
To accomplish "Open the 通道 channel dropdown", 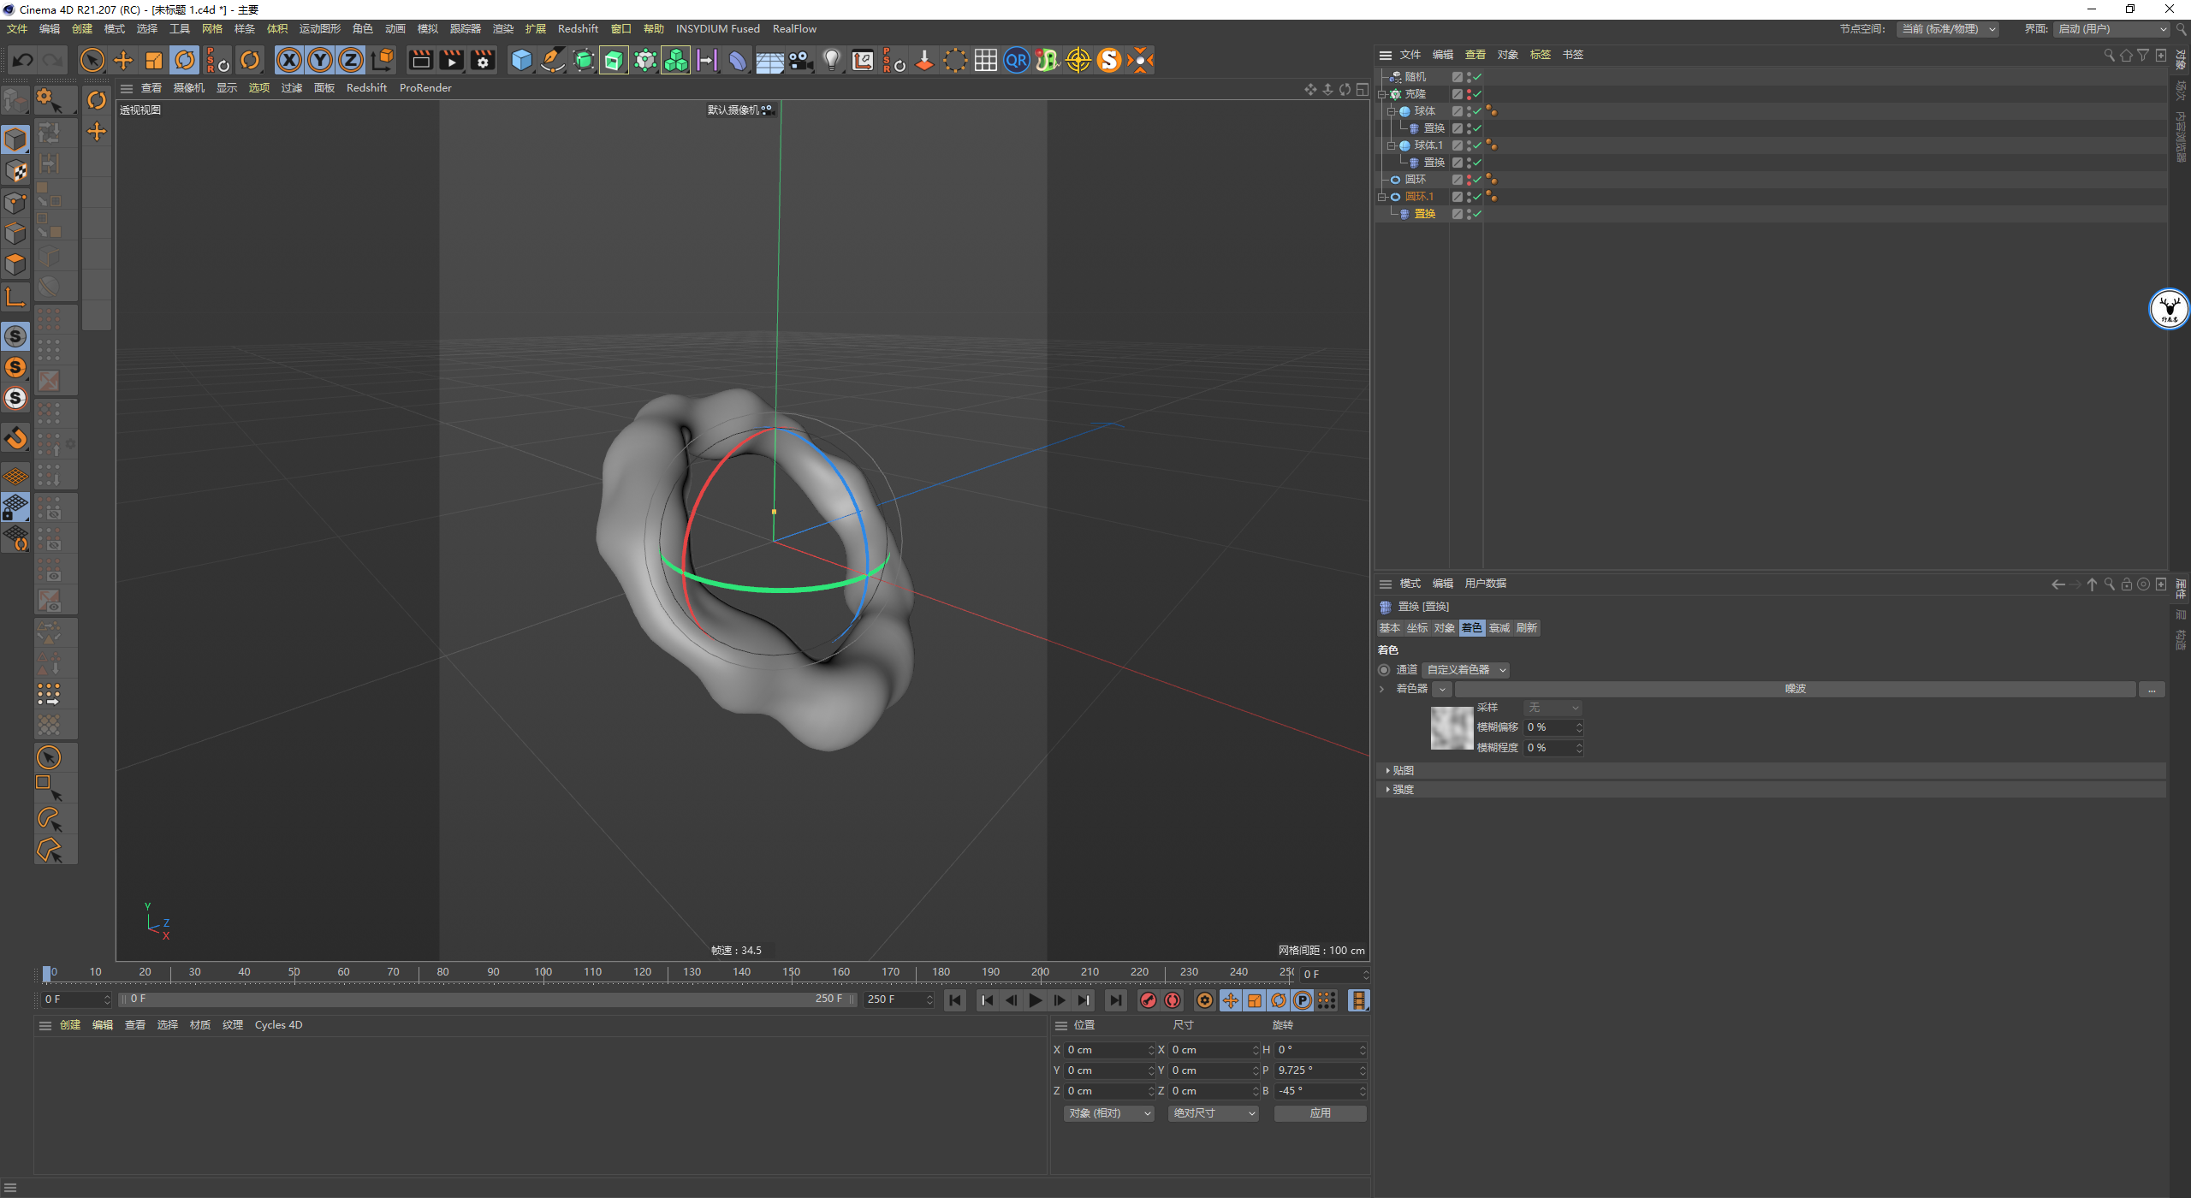I will coord(1467,670).
